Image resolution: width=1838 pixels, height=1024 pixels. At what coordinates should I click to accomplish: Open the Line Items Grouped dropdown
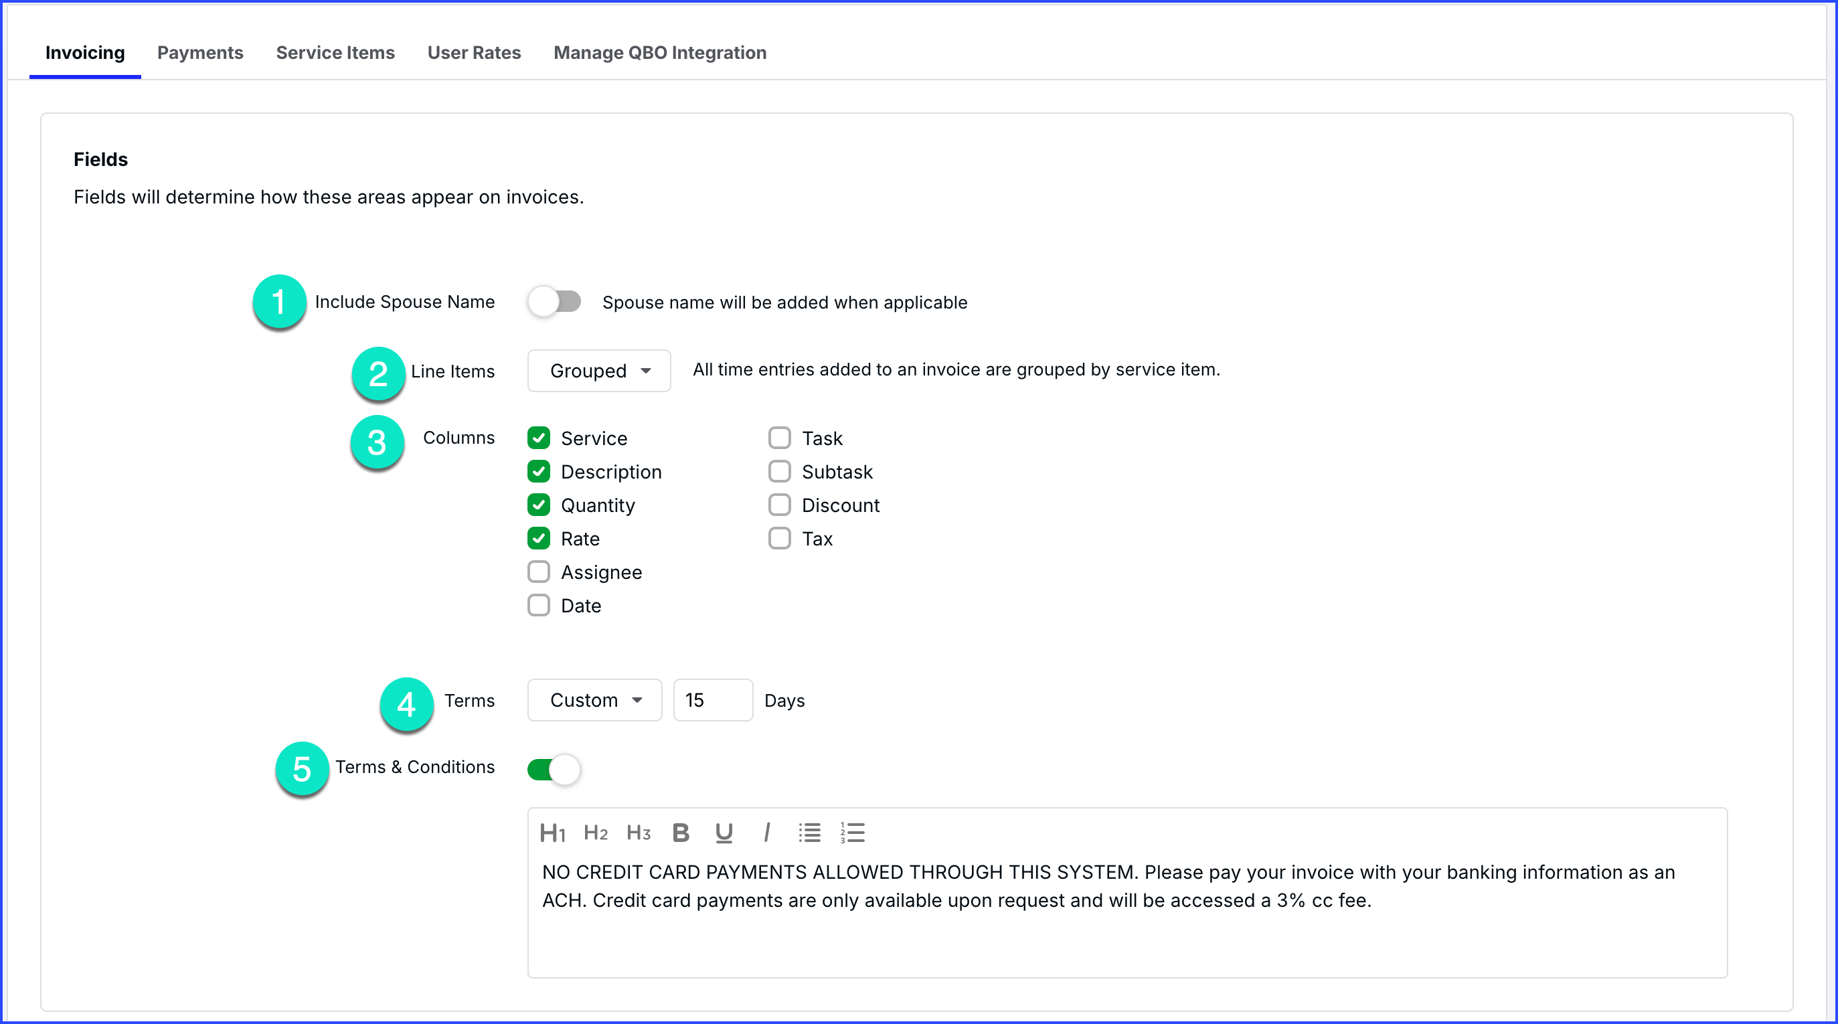(x=598, y=371)
